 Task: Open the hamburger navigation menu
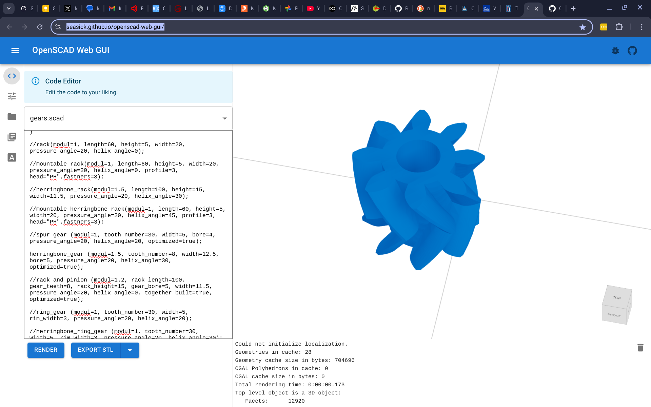click(15, 51)
